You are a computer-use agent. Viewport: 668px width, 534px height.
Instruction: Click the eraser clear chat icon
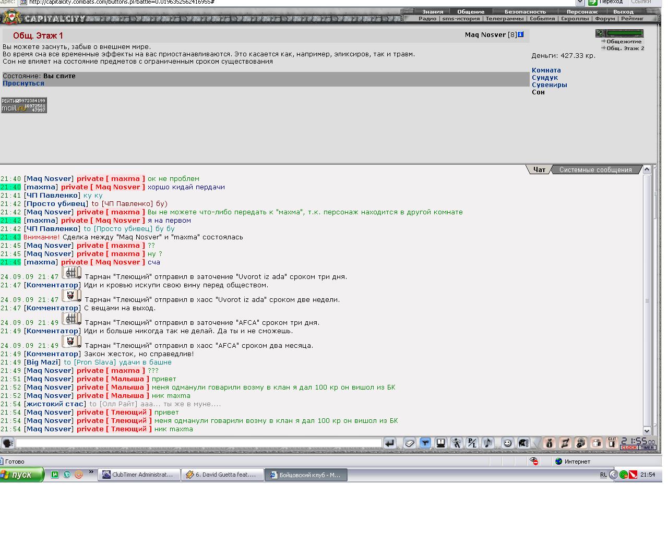click(x=410, y=443)
